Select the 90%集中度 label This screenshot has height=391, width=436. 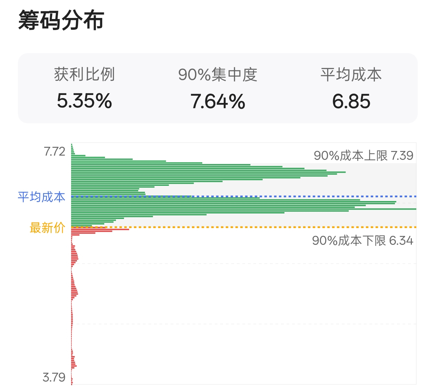pyautogui.click(x=217, y=75)
